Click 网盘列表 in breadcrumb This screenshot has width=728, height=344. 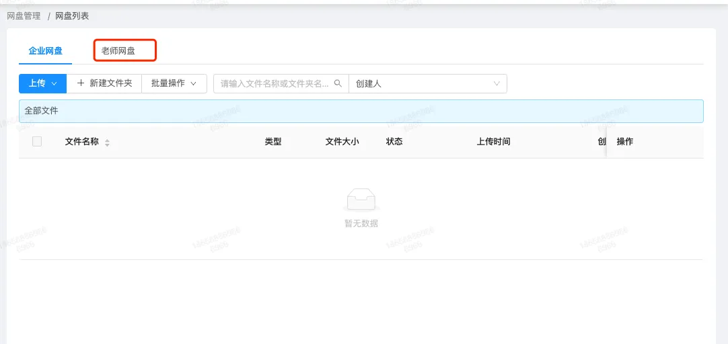coord(72,16)
